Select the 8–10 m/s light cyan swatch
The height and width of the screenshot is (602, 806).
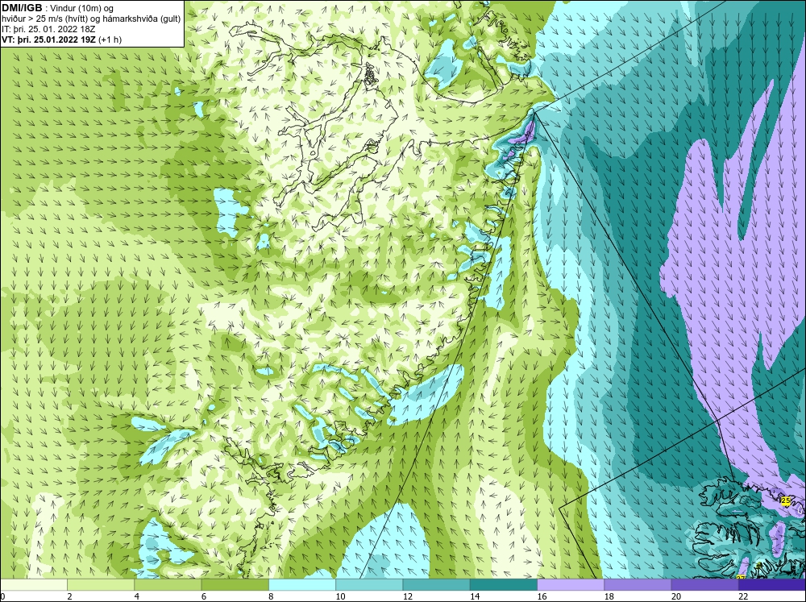(x=302, y=585)
